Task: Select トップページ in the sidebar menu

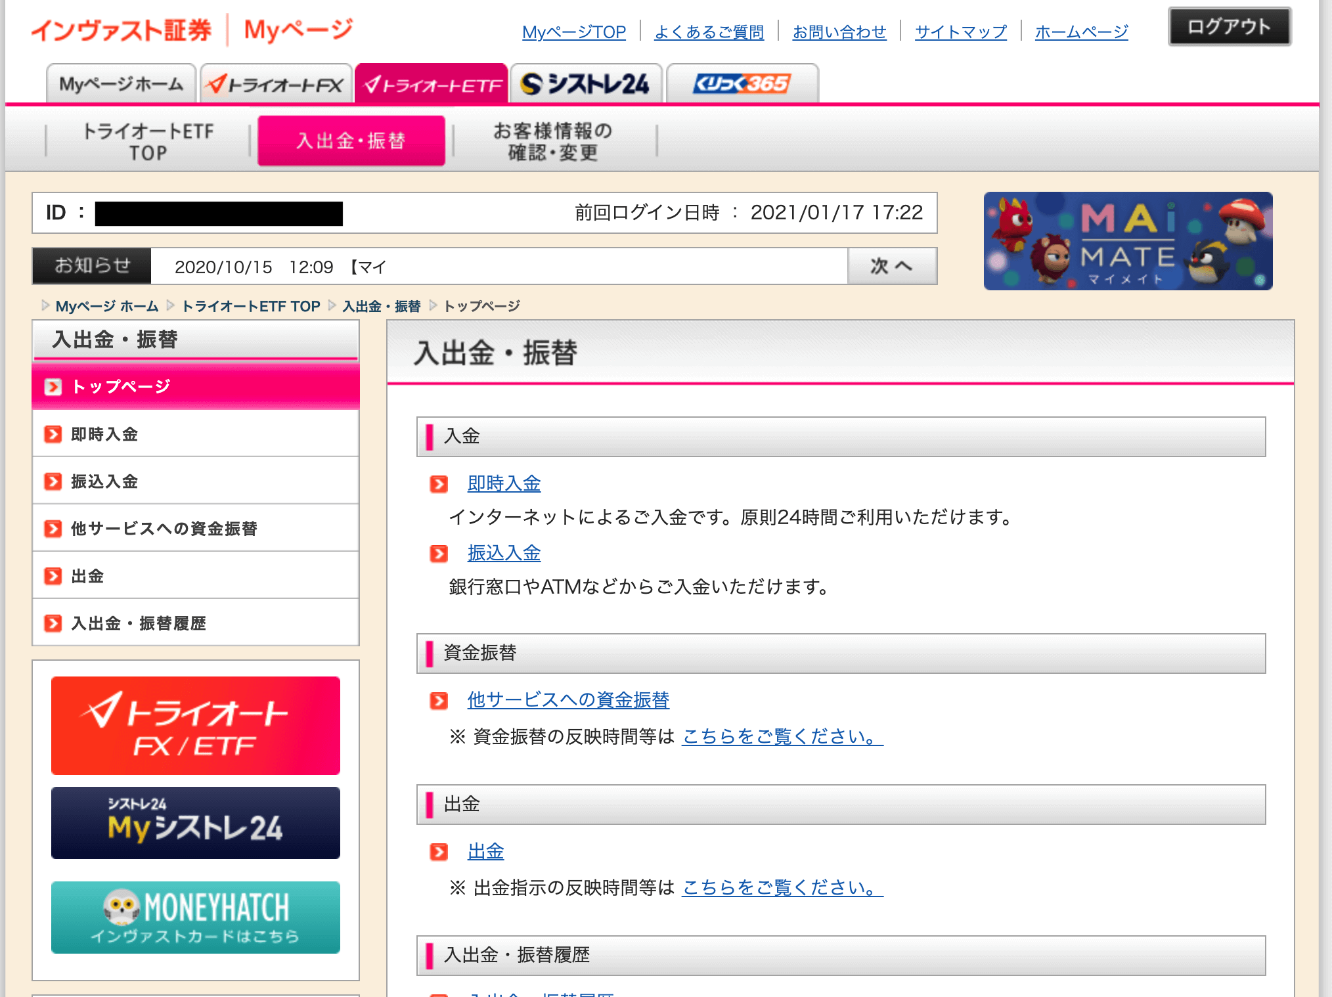Action: click(x=196, y=386)
